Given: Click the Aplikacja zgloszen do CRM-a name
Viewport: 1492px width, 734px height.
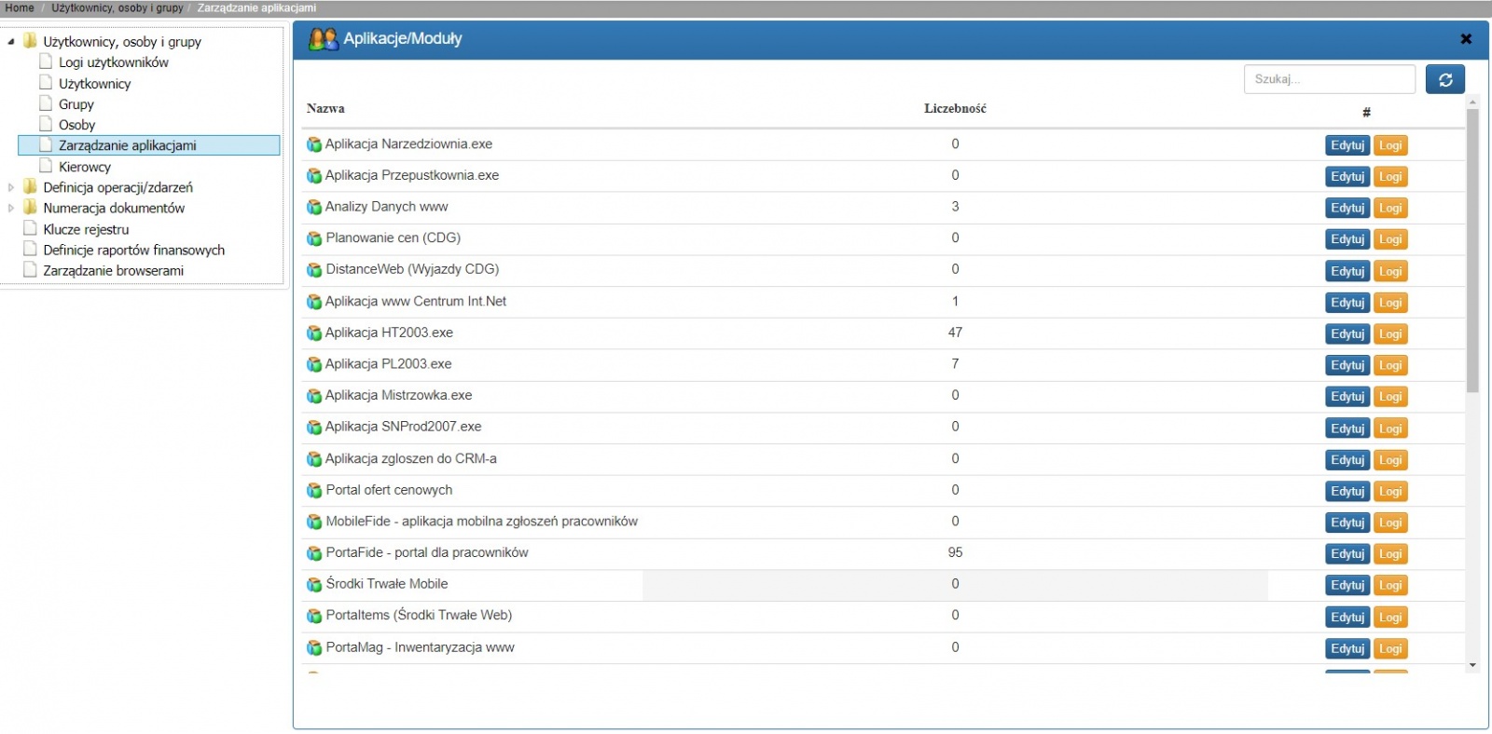Looking at the screenshot, I should pyautogui.click(x=410, y=458).
